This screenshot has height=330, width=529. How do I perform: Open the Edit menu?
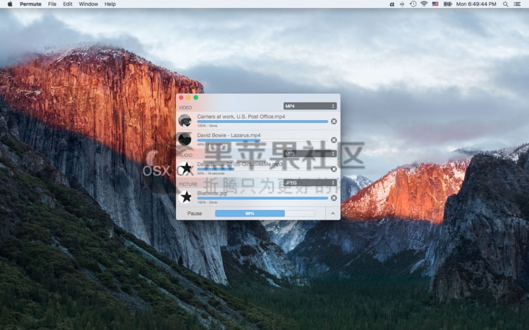pos(67,4)
